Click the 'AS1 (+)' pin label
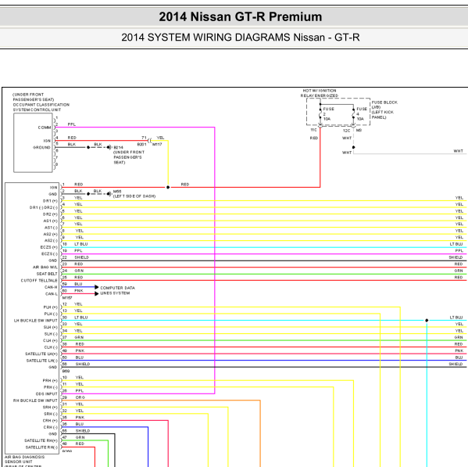Viewport: 468px width, 467px height. point(51,221)
